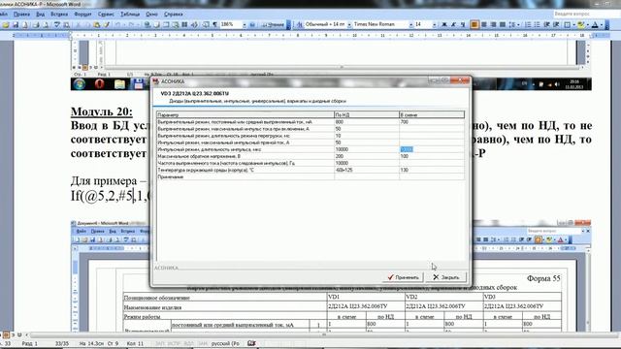The image size is (621, 349).
Task: Toggle Justify alignment
Action: [503, 25]
